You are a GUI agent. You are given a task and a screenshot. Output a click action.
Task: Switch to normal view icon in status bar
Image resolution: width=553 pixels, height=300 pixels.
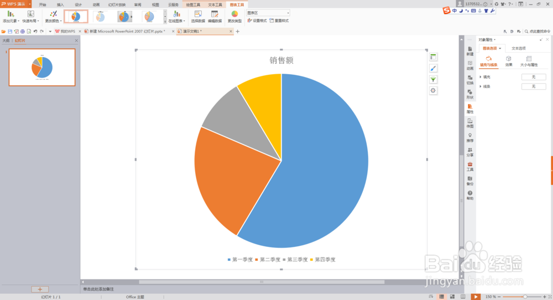441,297
